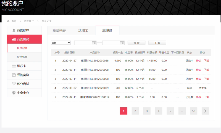The width and height of the screenshot is (221, 133).
Task: Click the 银行卡 card icon
Action: pos(14,66)
